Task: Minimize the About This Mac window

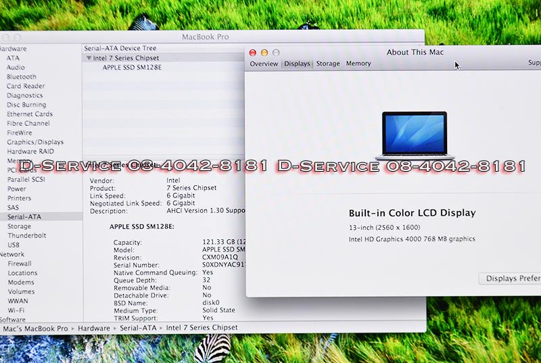Action: tap(264, 53)
